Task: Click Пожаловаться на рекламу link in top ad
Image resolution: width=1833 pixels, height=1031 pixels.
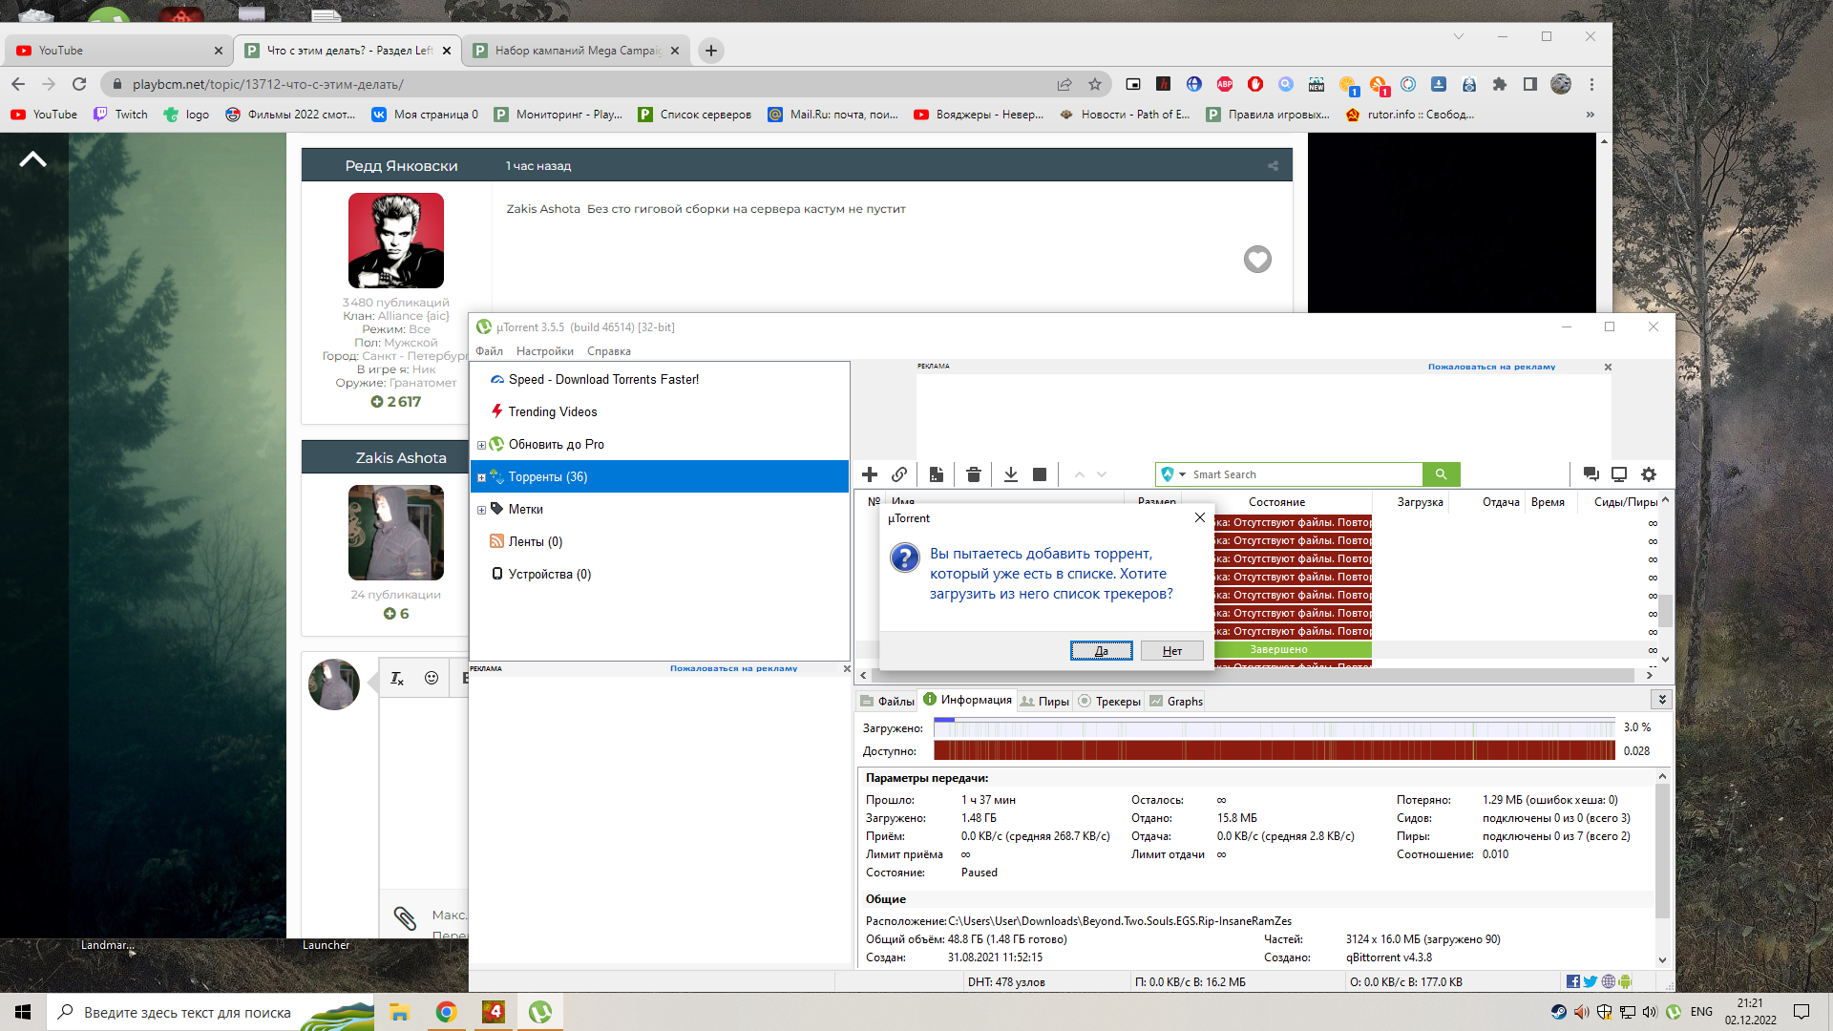Action: (x=1491, y=367)
